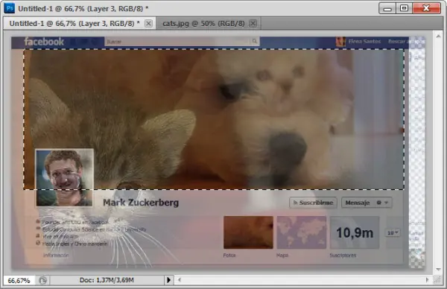Click the Mark Zuckerberg name heading
This screenshot has width=447, height=289.
click(141, 203)
